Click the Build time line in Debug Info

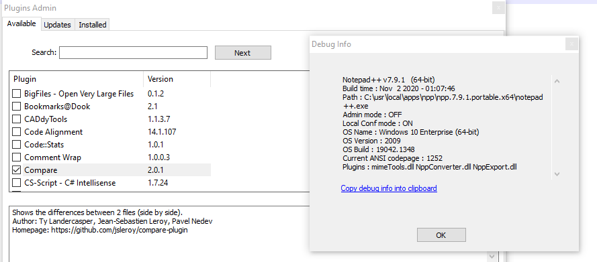point(399,88)
